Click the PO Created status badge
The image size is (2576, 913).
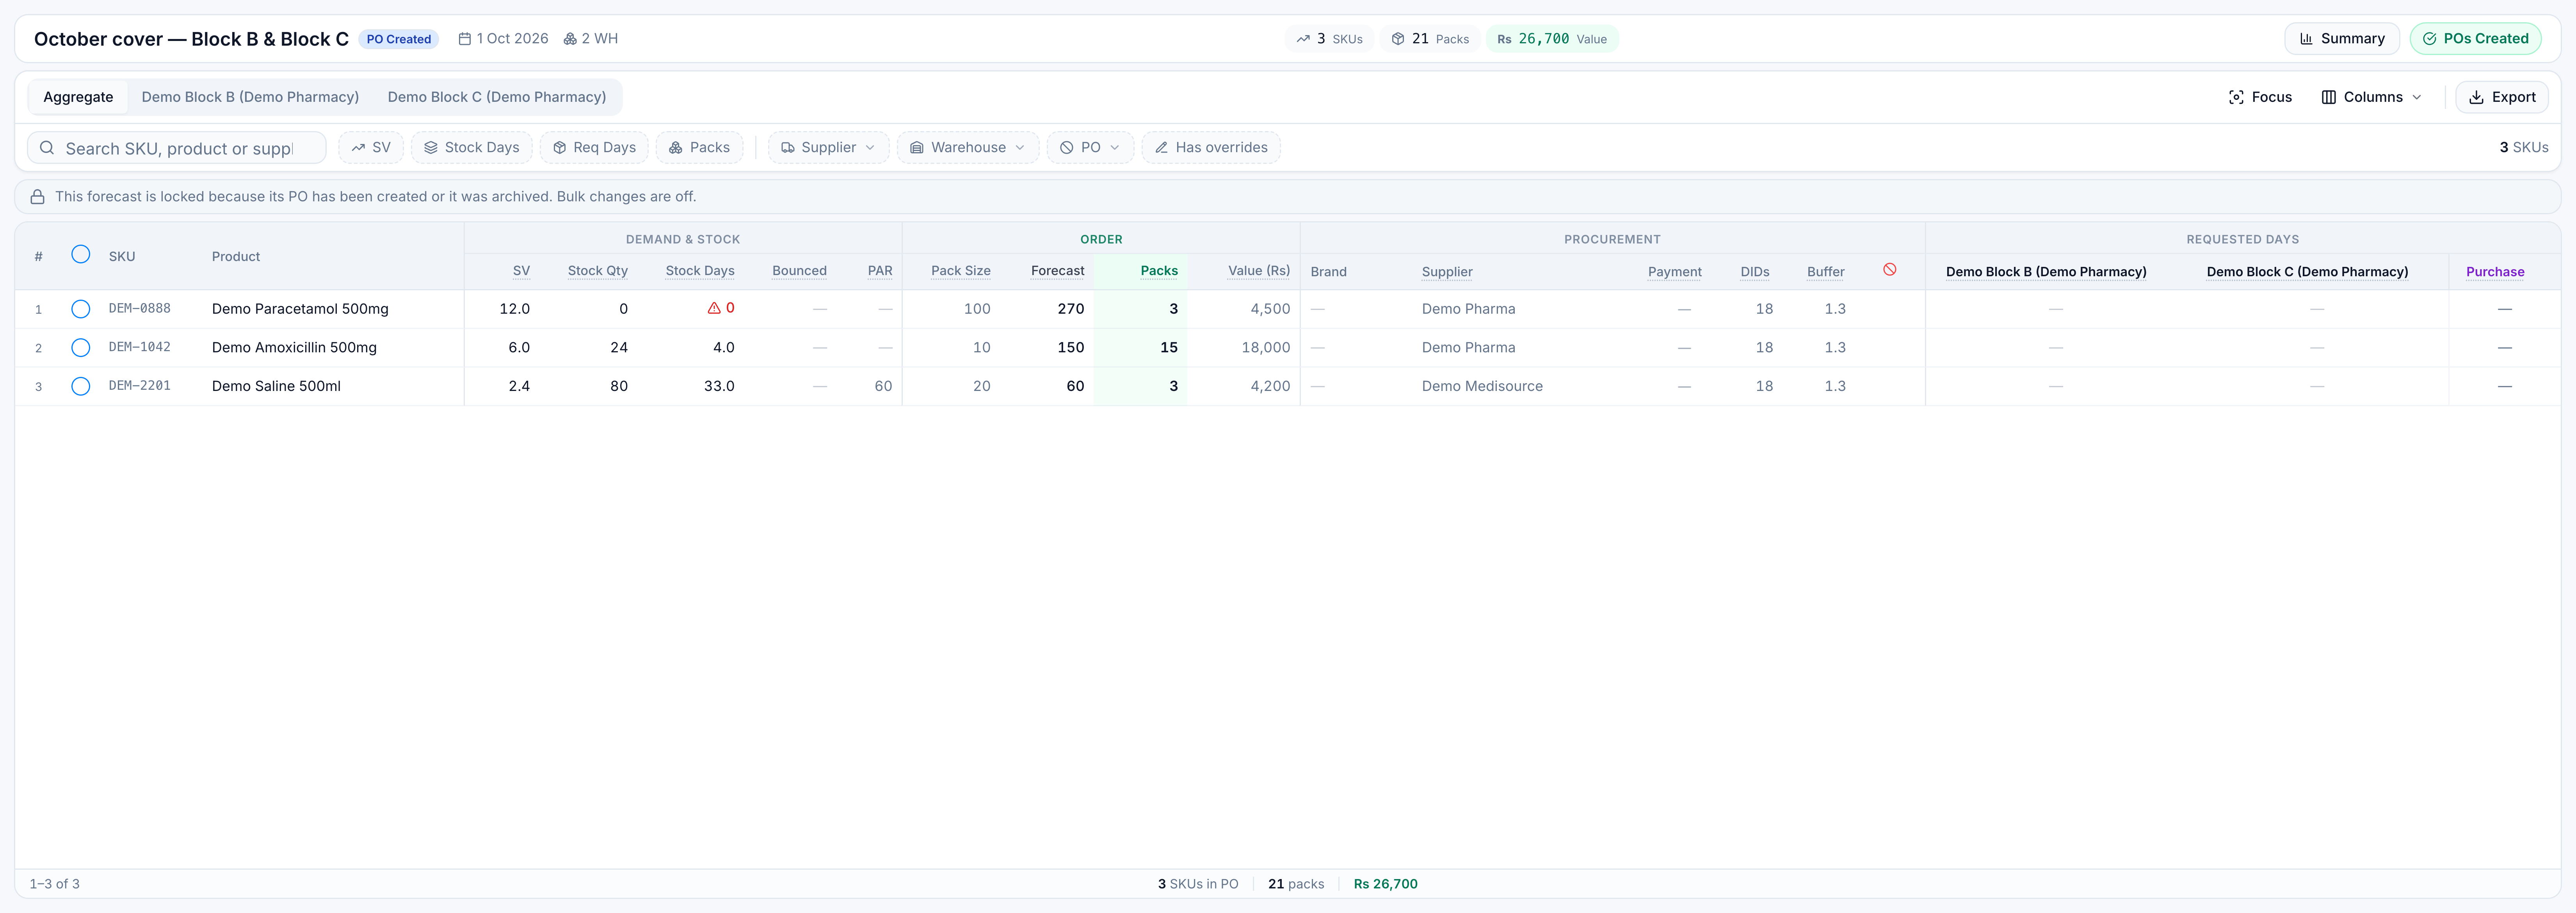398,39
